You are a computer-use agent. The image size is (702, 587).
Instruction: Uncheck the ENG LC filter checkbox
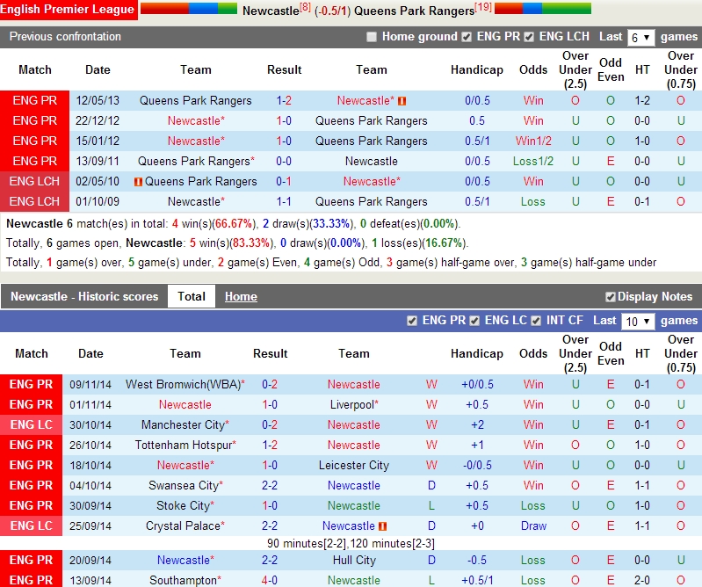pos(474,321)
